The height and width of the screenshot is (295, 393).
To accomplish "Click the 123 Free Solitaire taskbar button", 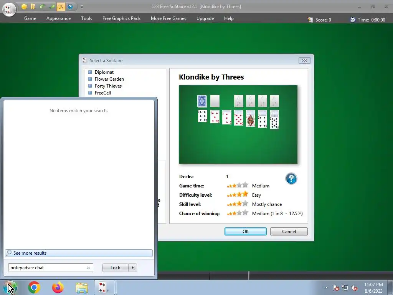I will pyautogui.click(x=104, y=287).
